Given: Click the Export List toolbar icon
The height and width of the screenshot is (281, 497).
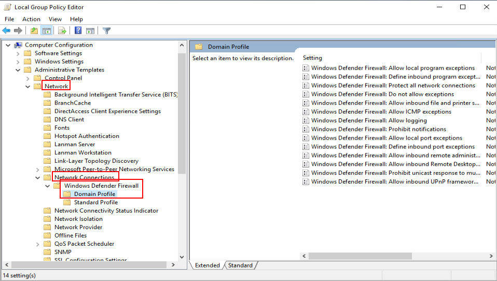Looking at the screenshot, I should (x=62, y=31).
